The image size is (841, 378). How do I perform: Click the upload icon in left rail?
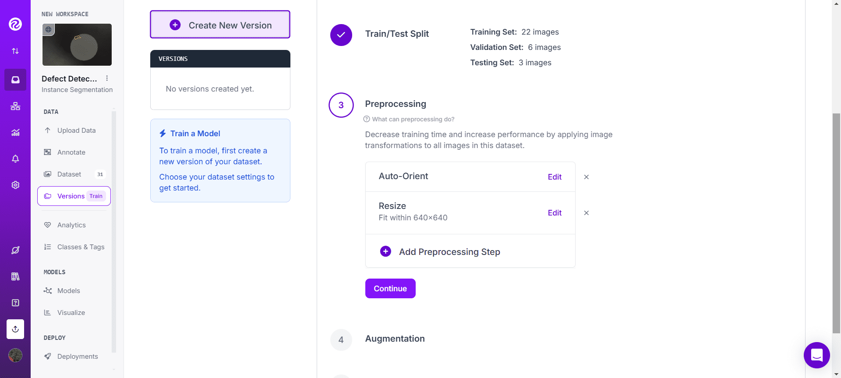tap(15, 329)
